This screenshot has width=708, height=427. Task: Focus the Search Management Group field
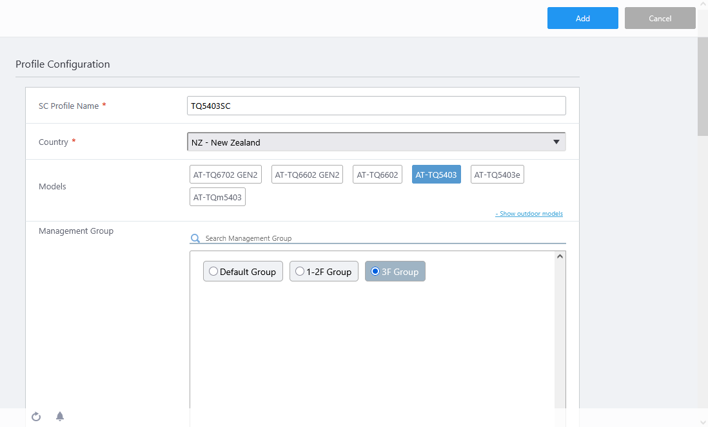(384, 238)
